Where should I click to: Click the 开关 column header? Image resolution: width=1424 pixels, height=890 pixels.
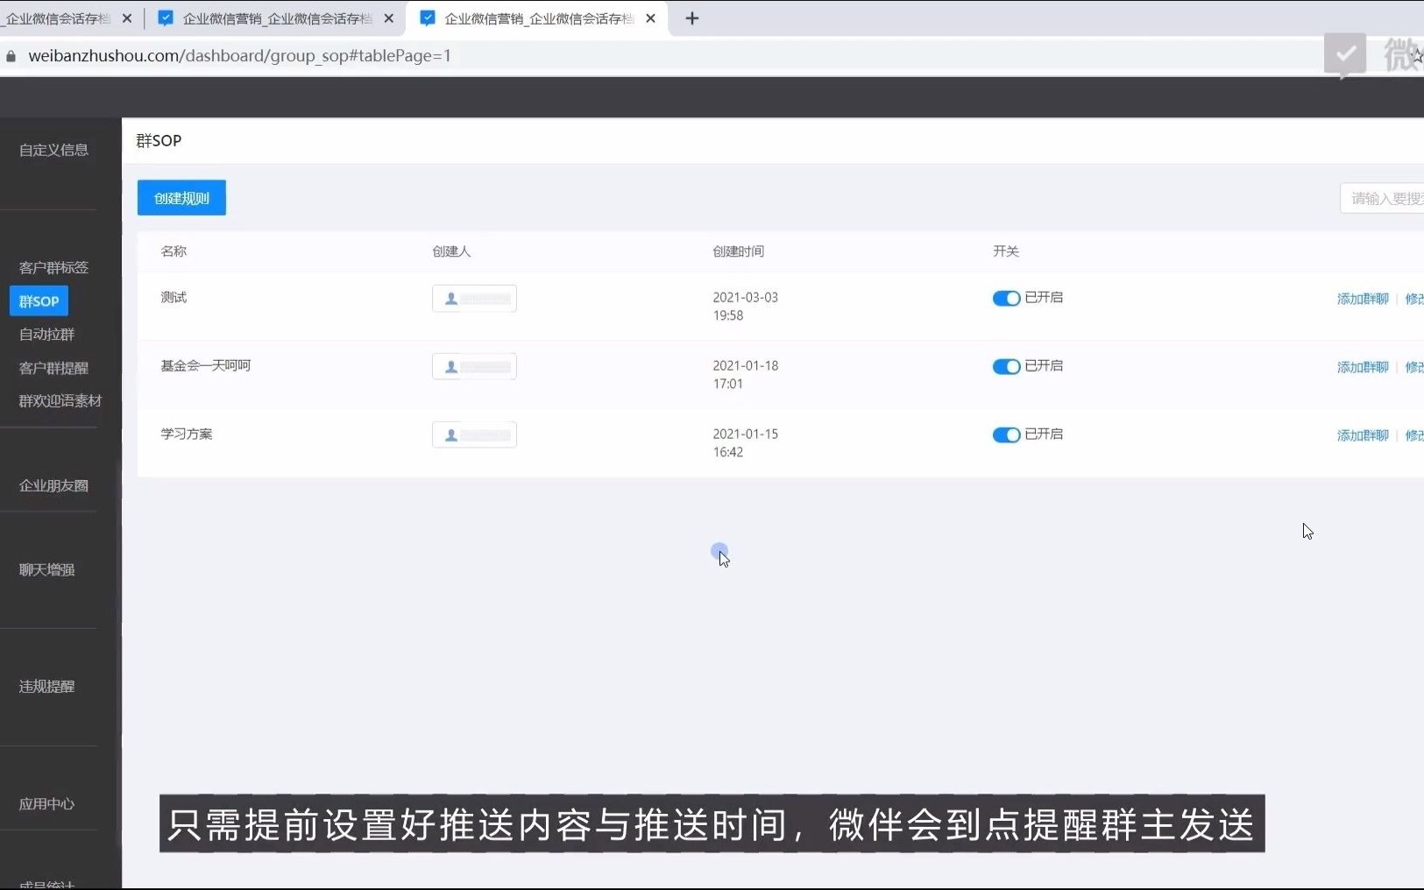[1006, 251]
